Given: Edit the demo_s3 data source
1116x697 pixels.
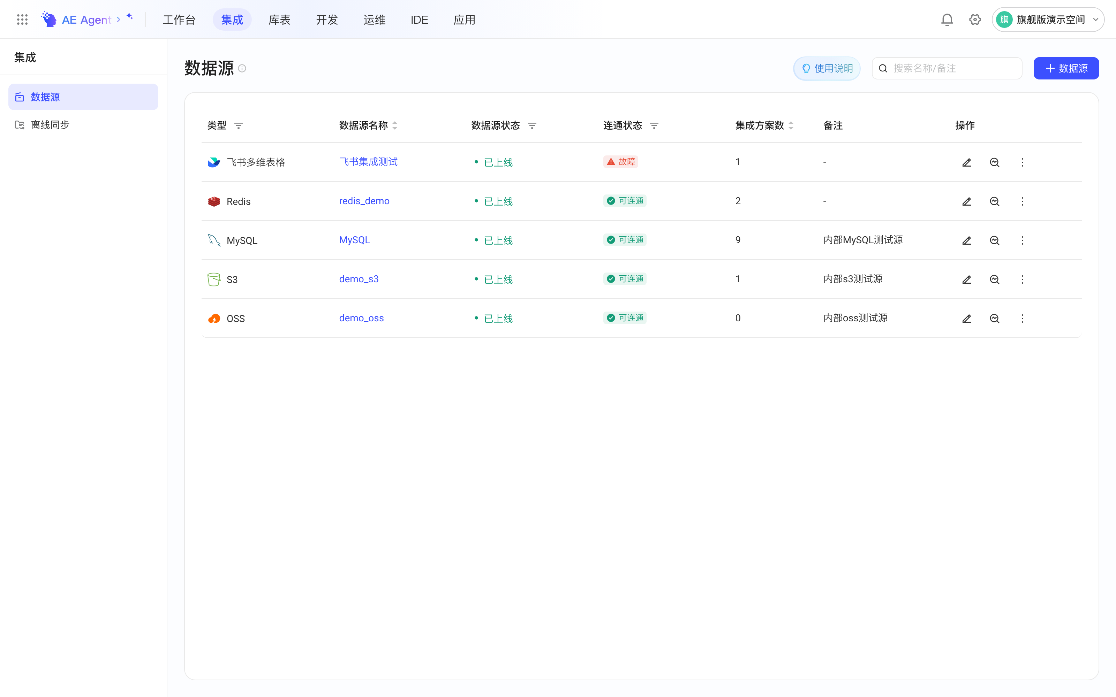Looking at the screenshot, I should click(x=967, y=280).
